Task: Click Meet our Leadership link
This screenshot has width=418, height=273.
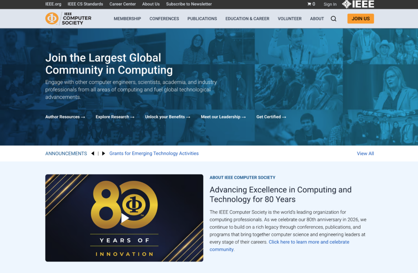Action: (x=223, y=117)
